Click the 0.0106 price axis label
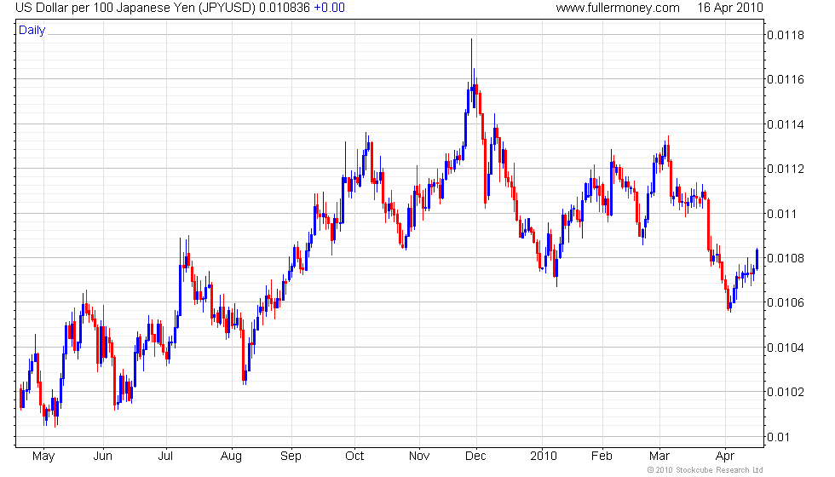 click(x=786, y=302)
